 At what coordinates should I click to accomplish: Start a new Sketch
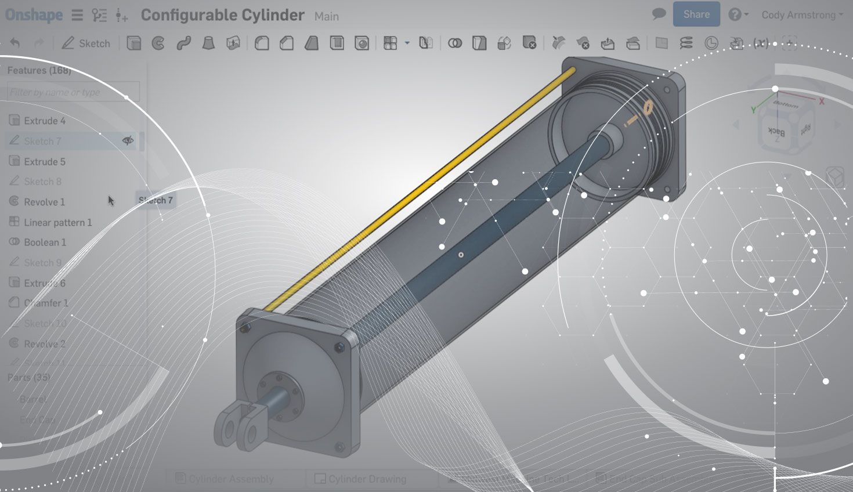pyautogui.click(x=86, y=44)
